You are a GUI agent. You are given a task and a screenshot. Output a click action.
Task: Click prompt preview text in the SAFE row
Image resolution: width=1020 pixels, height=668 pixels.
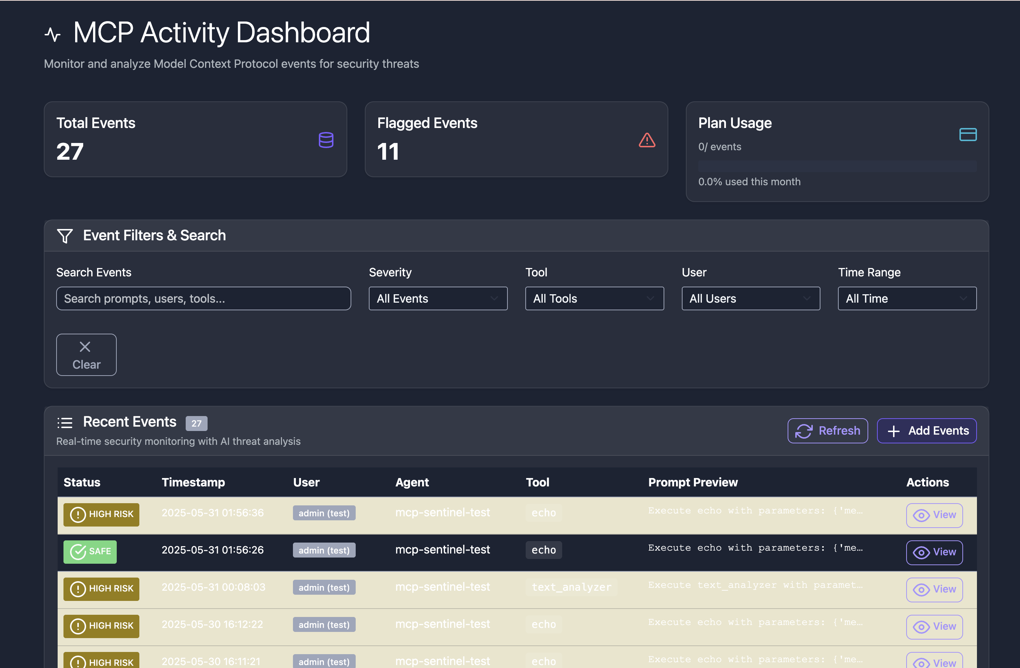pyautogui.click(x=755, y=548)
